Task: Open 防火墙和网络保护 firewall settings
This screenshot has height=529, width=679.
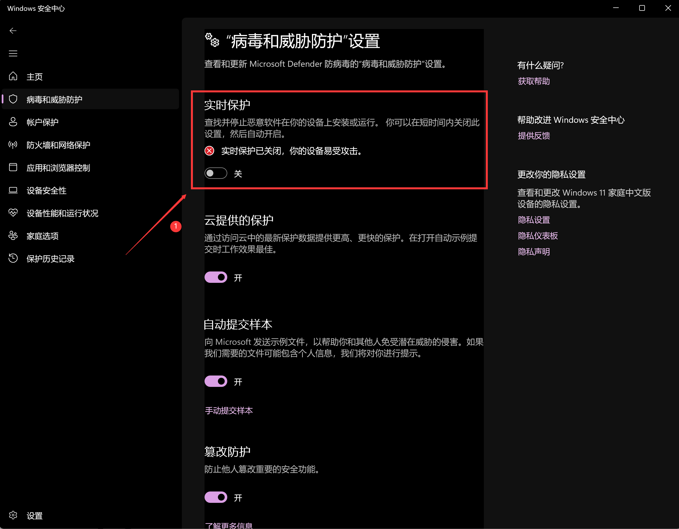Action: click(58, 145)
